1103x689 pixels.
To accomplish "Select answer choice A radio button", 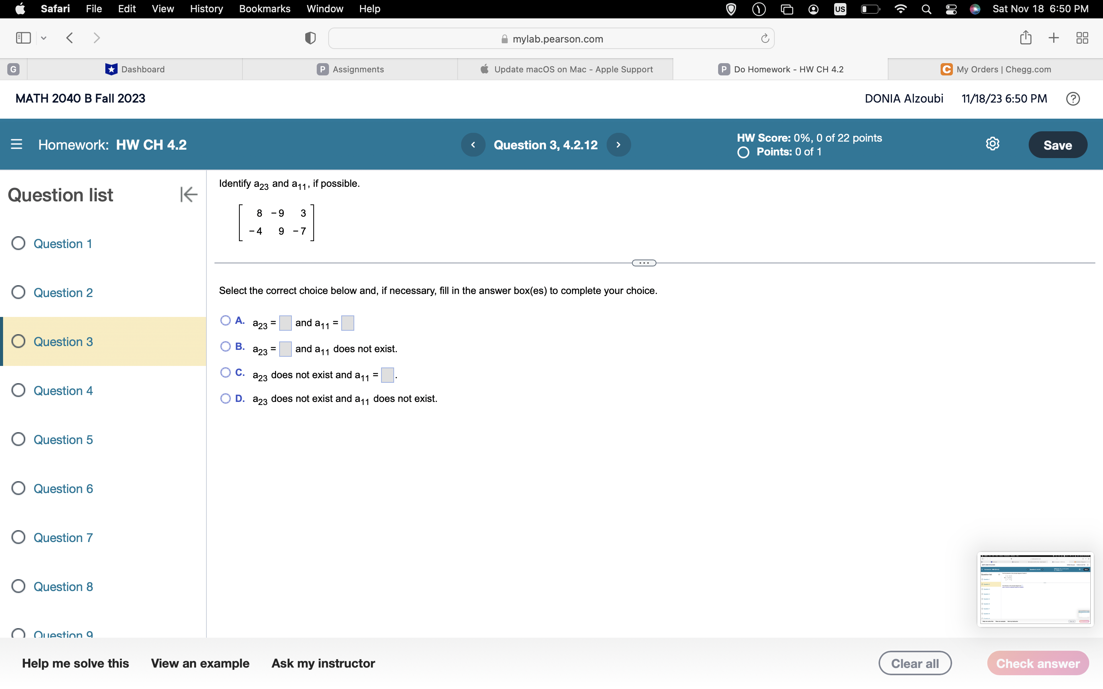I will pos(226,320).
